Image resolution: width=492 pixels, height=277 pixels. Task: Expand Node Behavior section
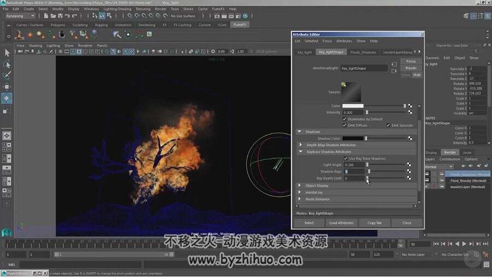(300, 199)
